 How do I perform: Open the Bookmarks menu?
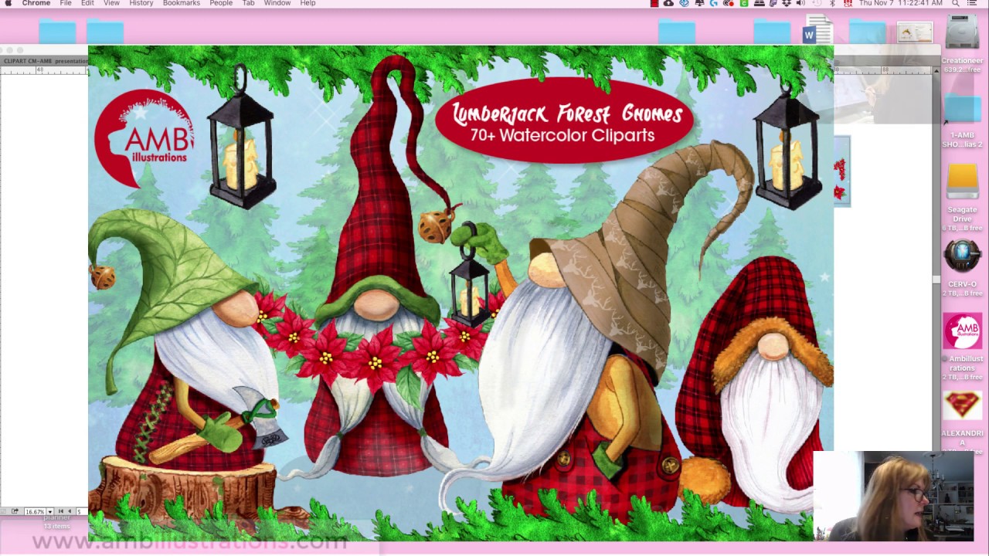pos(182,3)
